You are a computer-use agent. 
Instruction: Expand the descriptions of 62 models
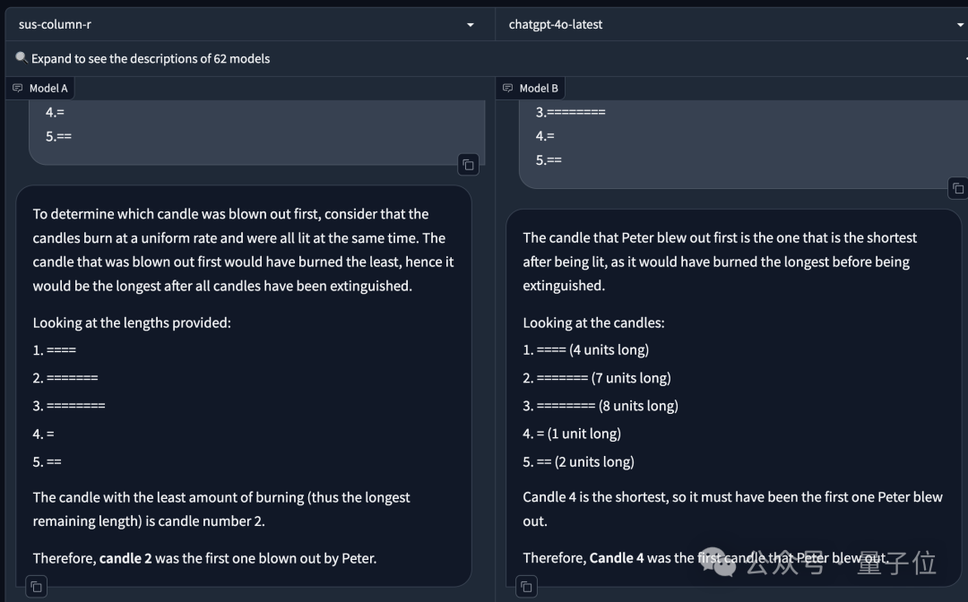[150, 58]
